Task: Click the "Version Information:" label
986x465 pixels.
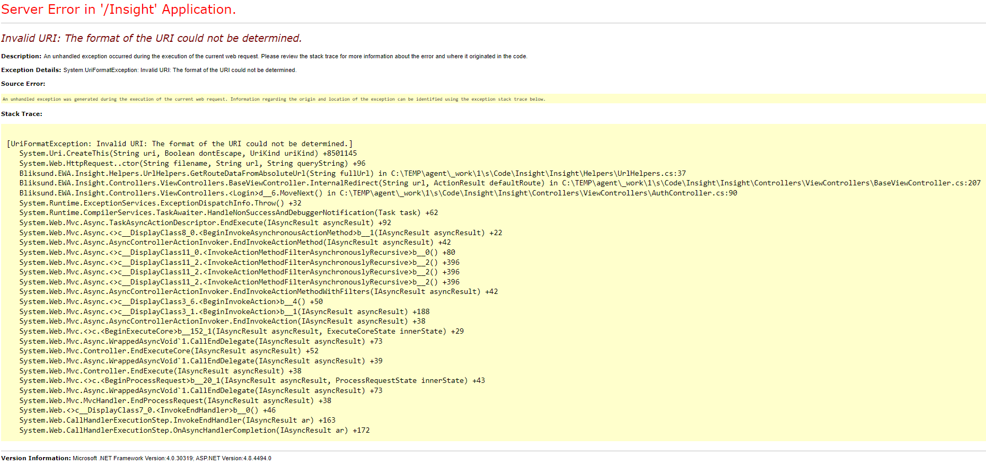Action: 36,458
